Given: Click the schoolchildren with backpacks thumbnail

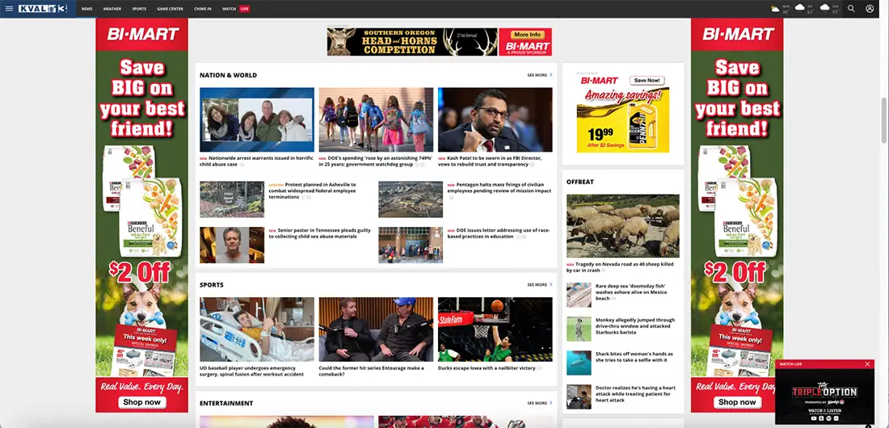Looking at the screenshot, I should pos(376,120).
